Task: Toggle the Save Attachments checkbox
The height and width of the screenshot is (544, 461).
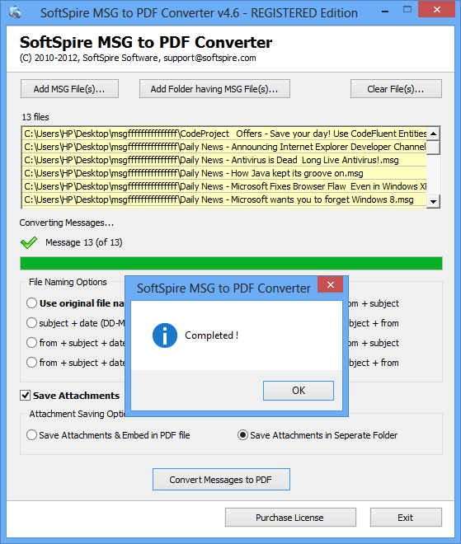Action: [x=25, y=395]
